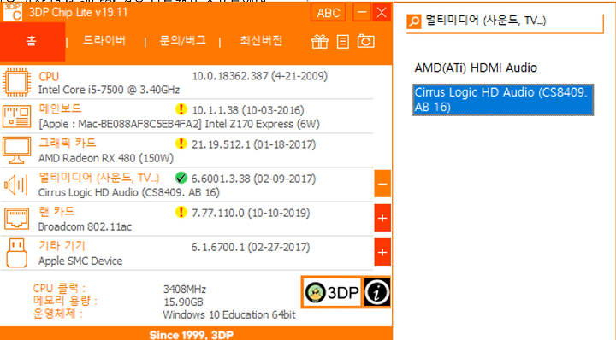Click the Apple SMC Device text
Screen dimensions: 616x340
pyautogui.click(x=80, y=261)
